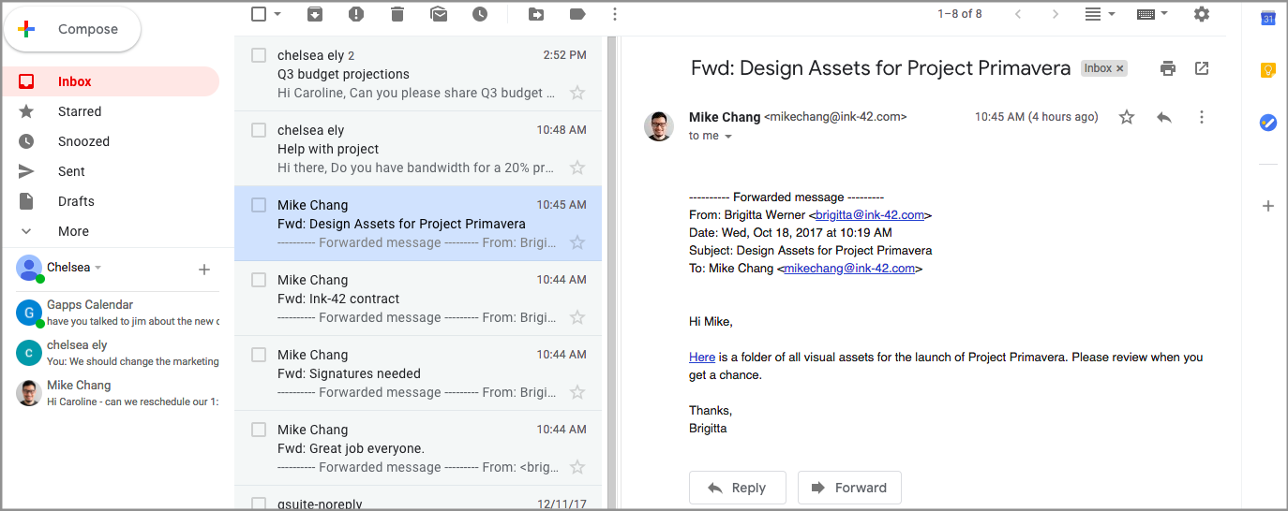Check the Fwd: Great job everyone email
1288x511 pixels.
(260, 430)
